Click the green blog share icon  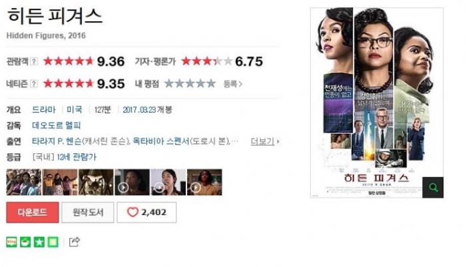pyautogui.click(x=11, y=242)
